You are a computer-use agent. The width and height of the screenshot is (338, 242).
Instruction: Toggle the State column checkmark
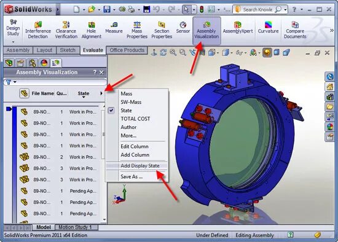[111, 111]
